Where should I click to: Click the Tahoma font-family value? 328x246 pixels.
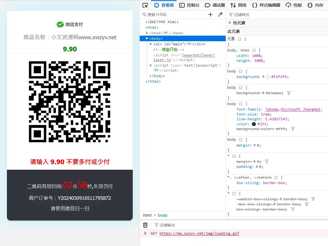pos(272,109)
